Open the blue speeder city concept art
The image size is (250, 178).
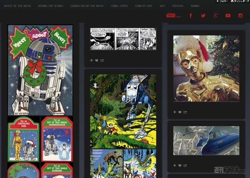206,140
